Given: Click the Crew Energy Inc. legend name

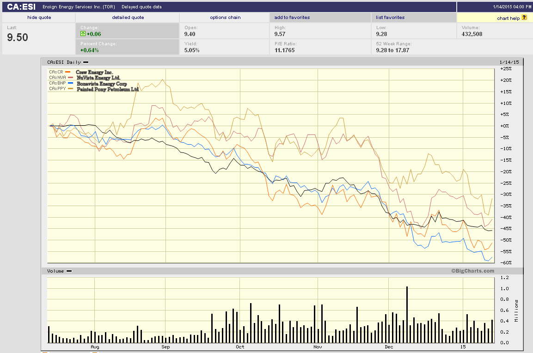Looking at the screenshot, I should 94,72.
